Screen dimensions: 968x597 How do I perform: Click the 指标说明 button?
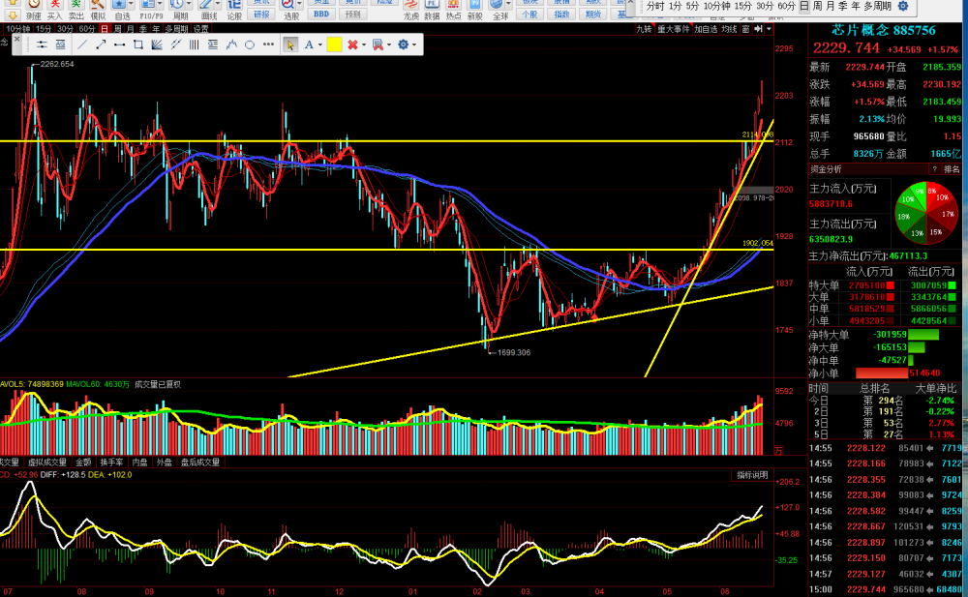[752, 475]
